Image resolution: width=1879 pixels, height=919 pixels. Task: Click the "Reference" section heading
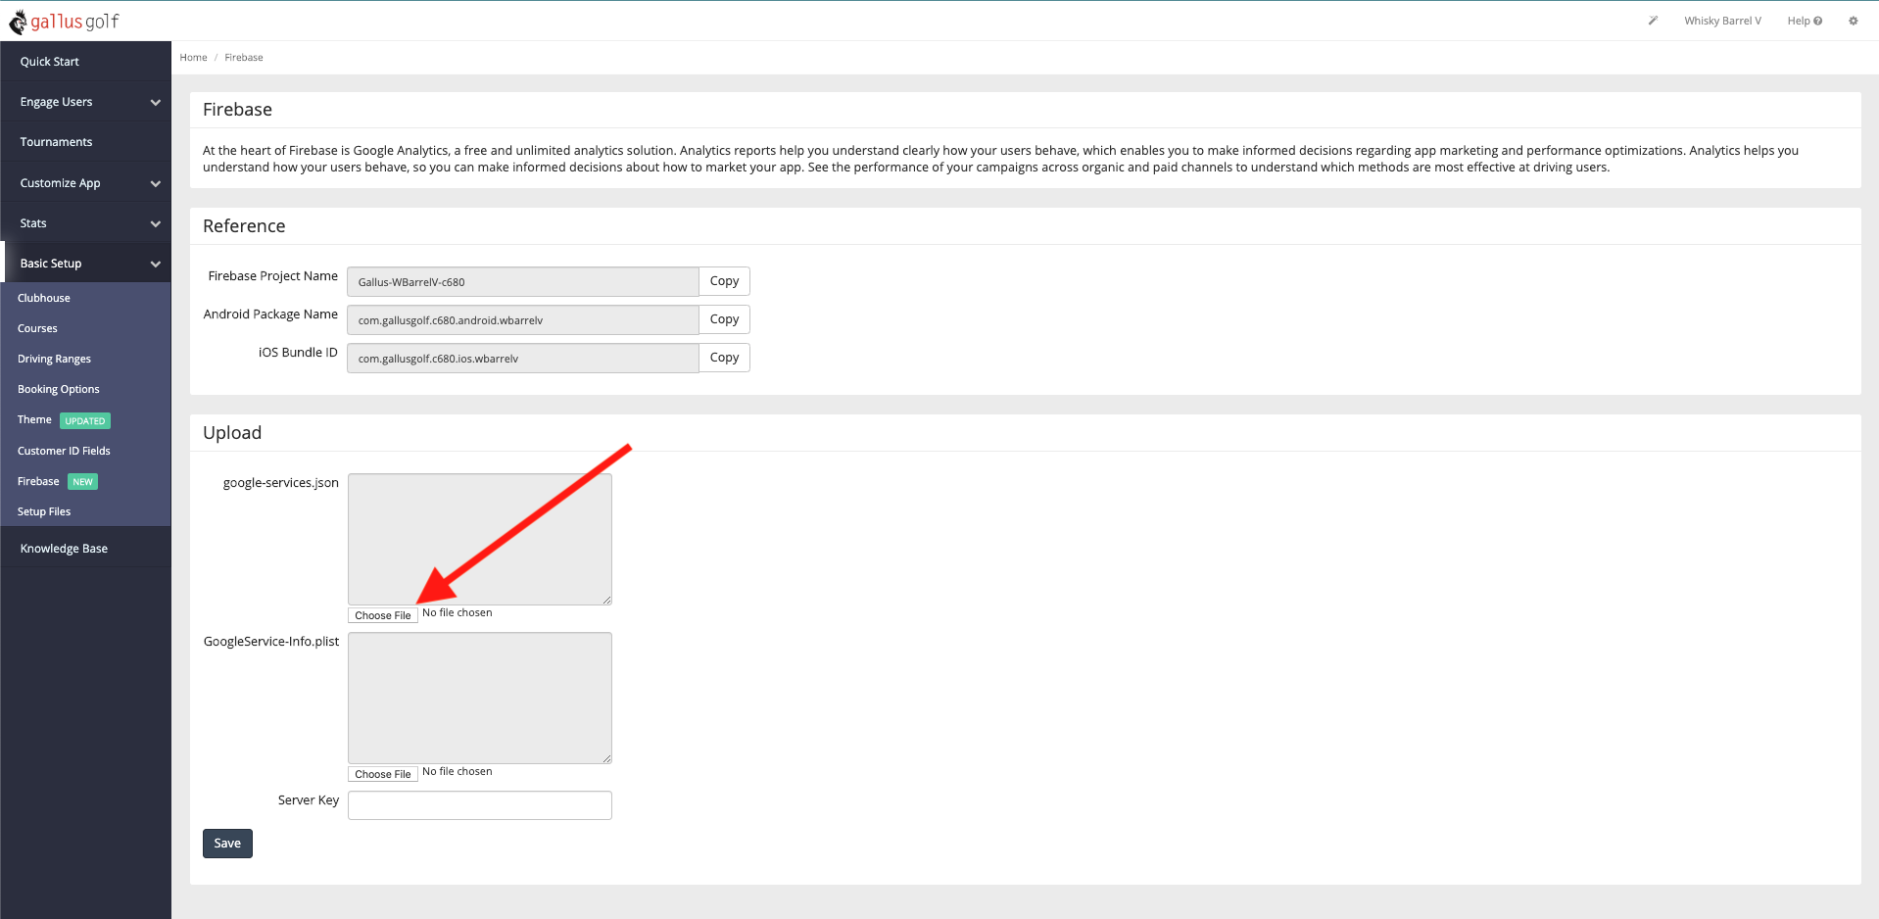[244, 226]
